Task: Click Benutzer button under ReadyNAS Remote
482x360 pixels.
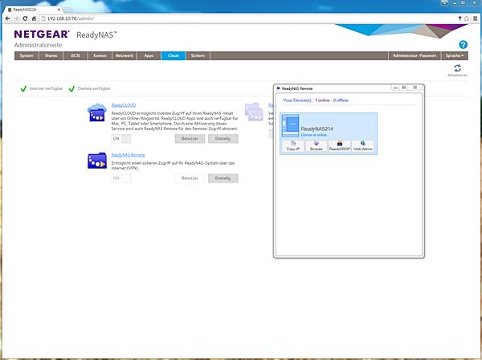Action: click(x=190, y=178)
